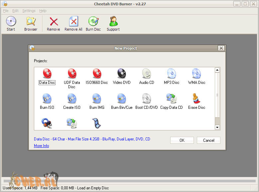Click the Burn Disc toolbar button

coord(93,24)
